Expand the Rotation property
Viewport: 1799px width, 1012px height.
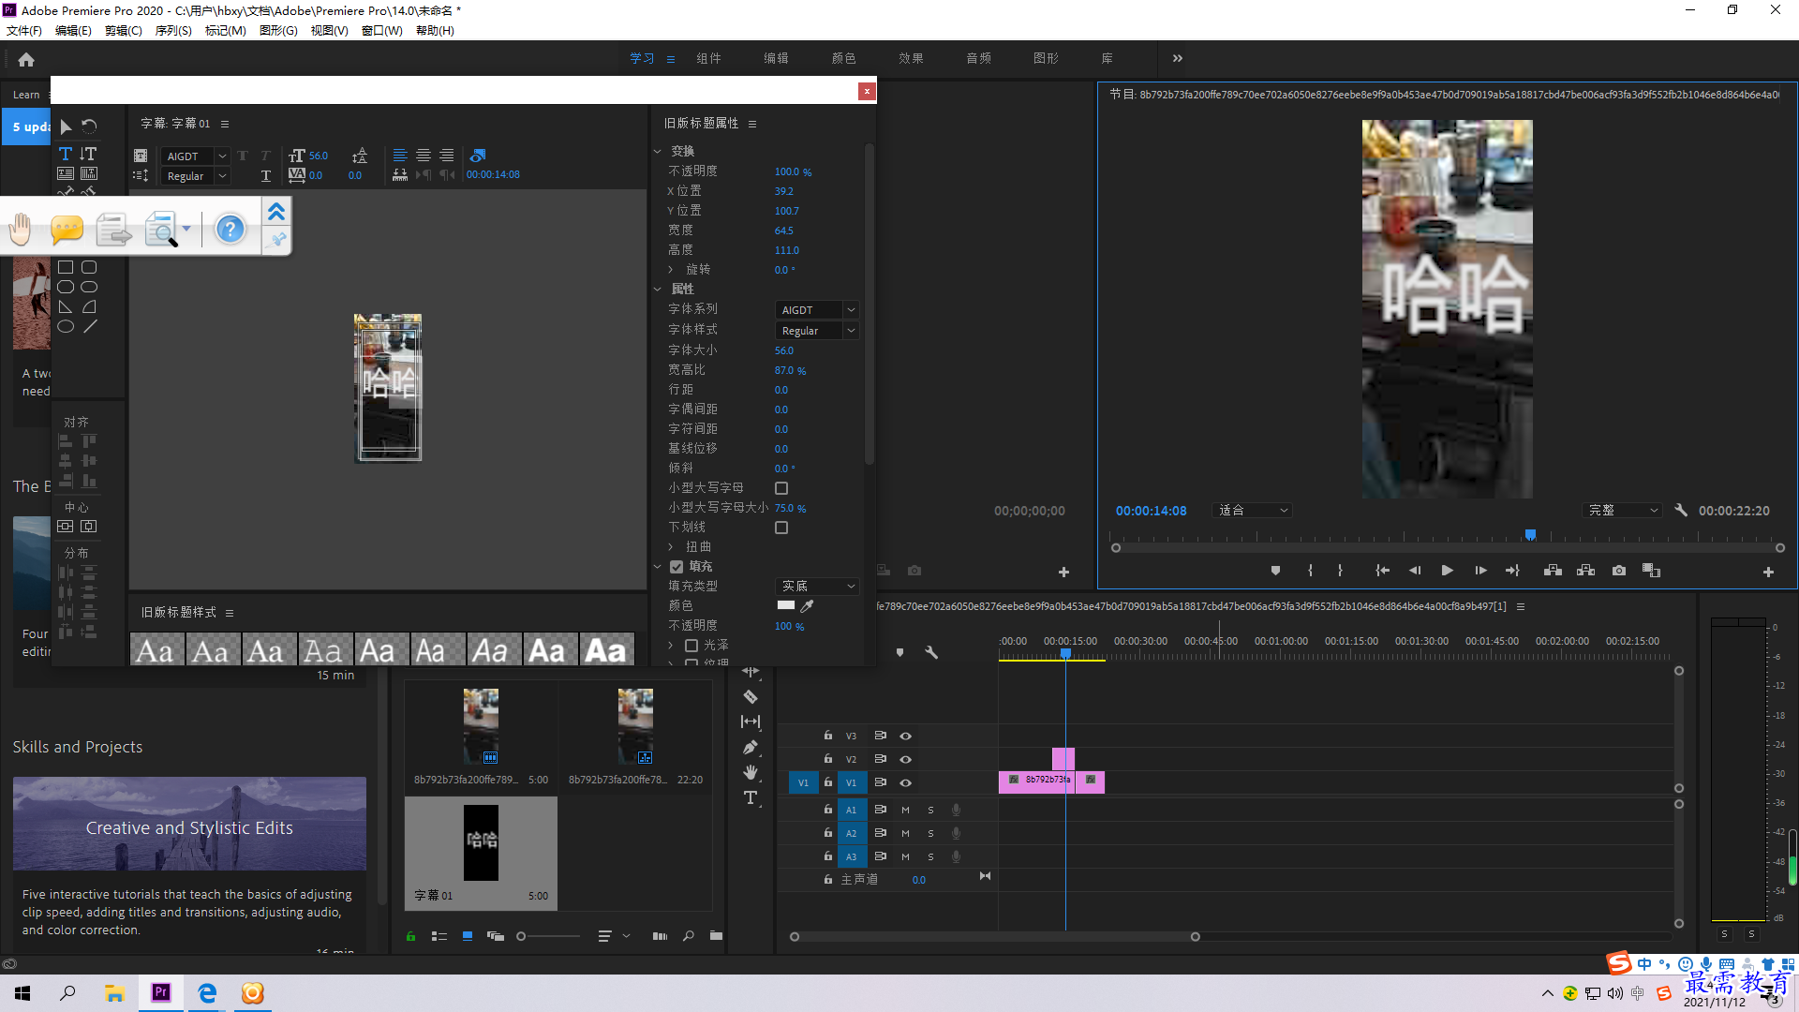tap(671, 270)
